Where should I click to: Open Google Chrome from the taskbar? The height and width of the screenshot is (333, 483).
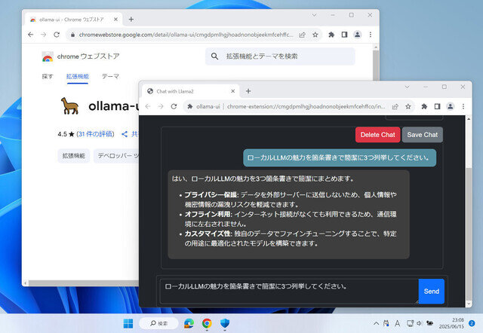click(x=207, y=323)
